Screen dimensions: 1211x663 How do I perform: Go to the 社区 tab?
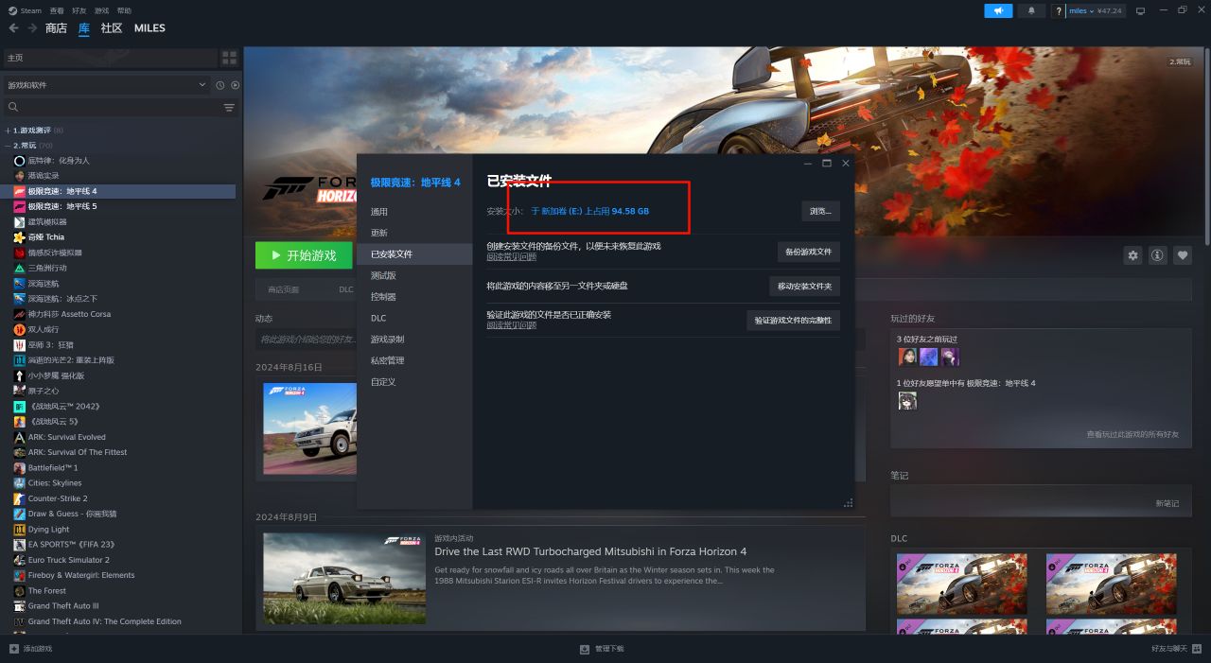click(112, 28)
